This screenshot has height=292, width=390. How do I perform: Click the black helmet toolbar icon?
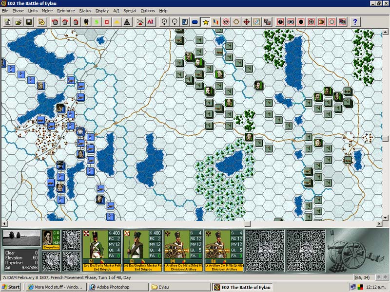pyautogui.click(x=86, y=22)
